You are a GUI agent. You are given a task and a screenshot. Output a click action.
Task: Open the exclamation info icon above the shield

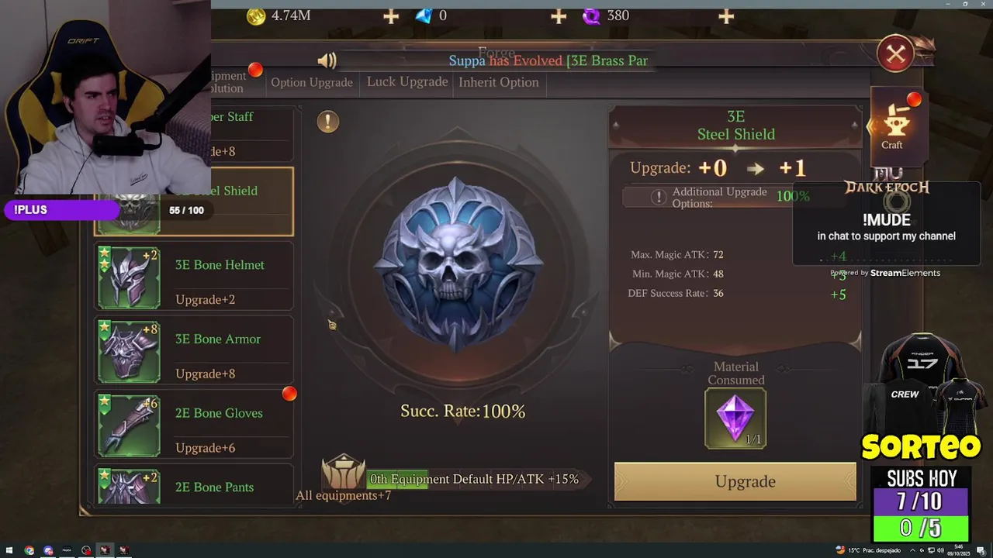327,121
